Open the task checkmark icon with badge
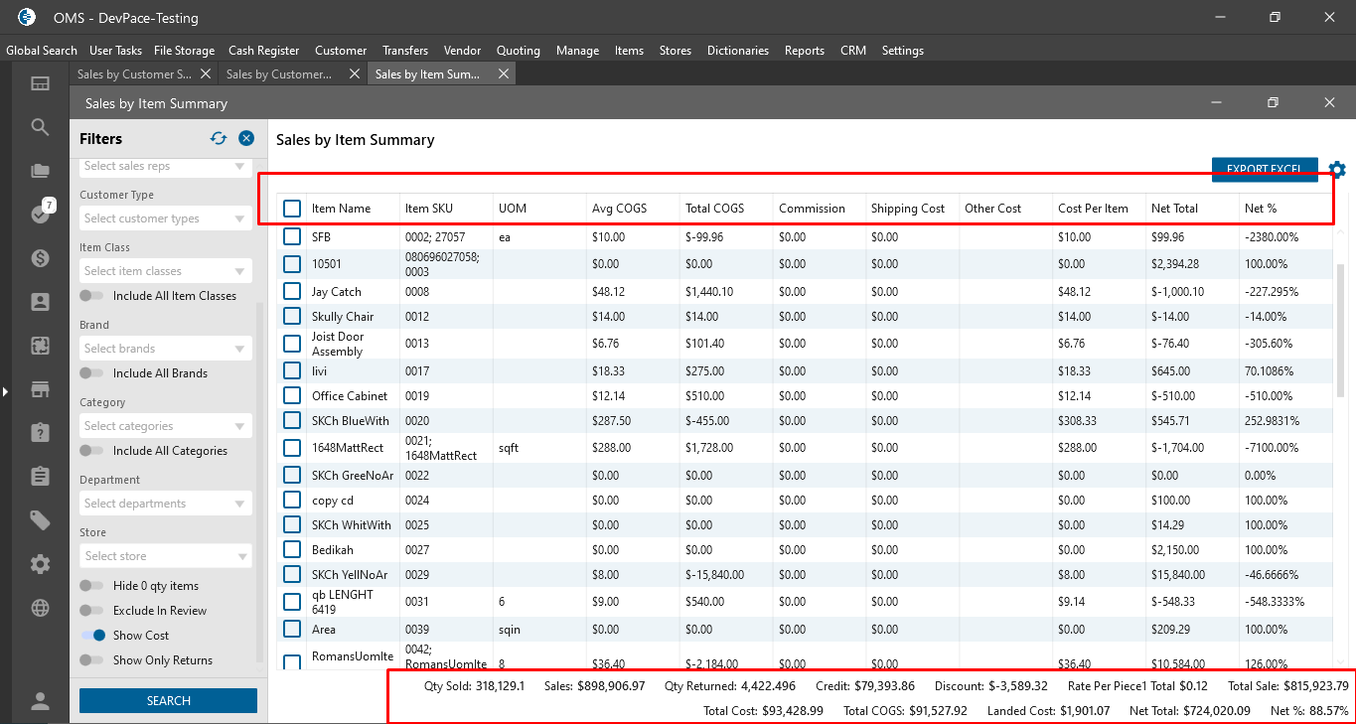The width and height of the screenshot is (1356, 724). [x=40, y=215]
